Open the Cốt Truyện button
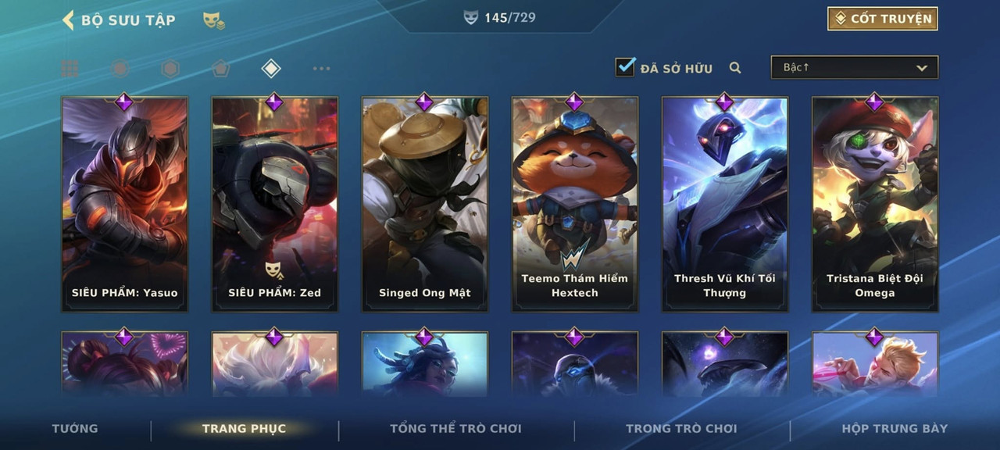This screenshot has width=1000, height=450. (883, 19)
